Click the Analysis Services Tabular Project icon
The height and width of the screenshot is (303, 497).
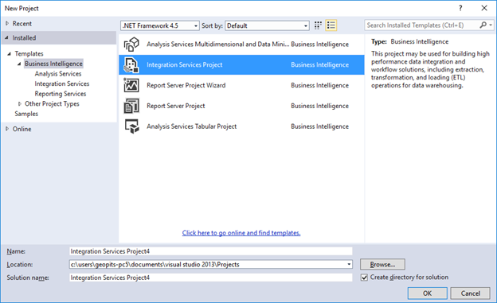tap(131, 126)
